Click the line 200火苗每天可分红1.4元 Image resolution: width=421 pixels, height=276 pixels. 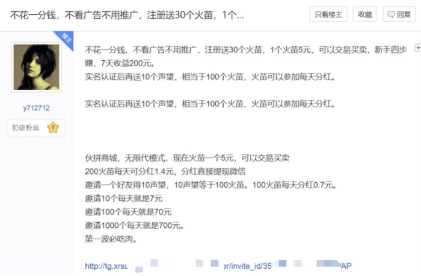click(x=165, y=171)
